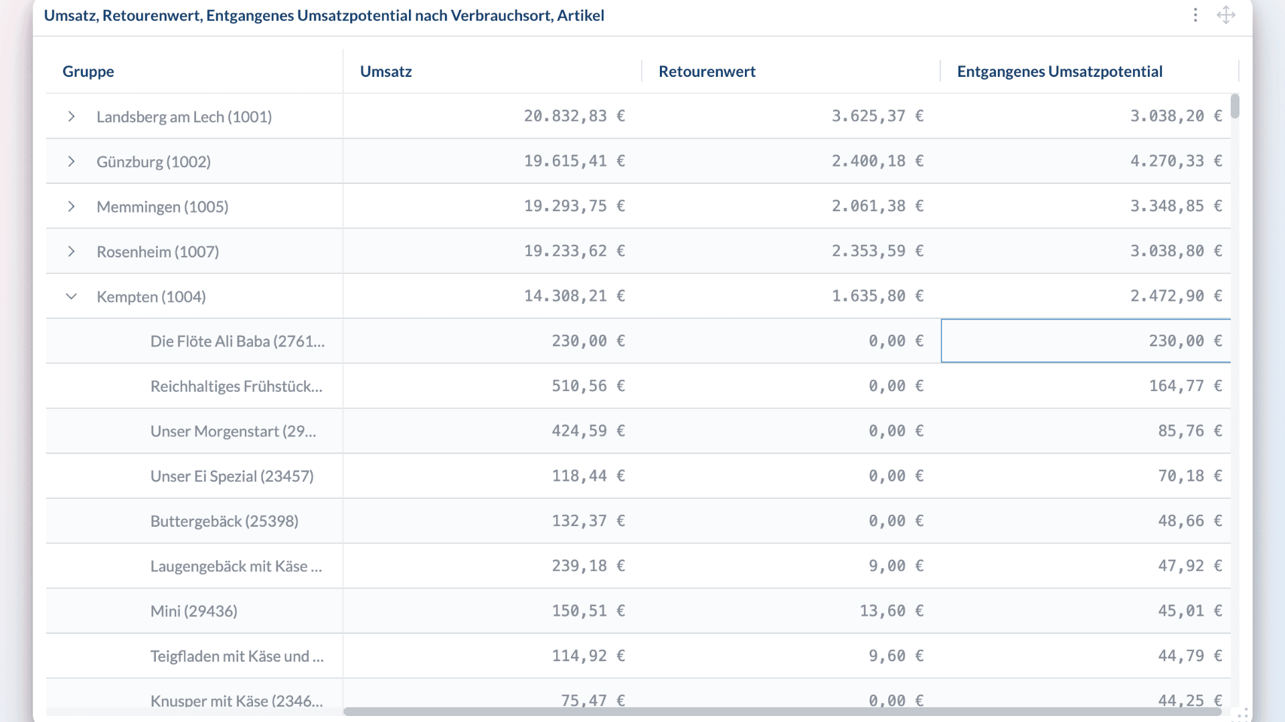Expand the Landsberg am Lech (1001) row
The height and width of the screenshot is (722, 1285).
(72, 116)
